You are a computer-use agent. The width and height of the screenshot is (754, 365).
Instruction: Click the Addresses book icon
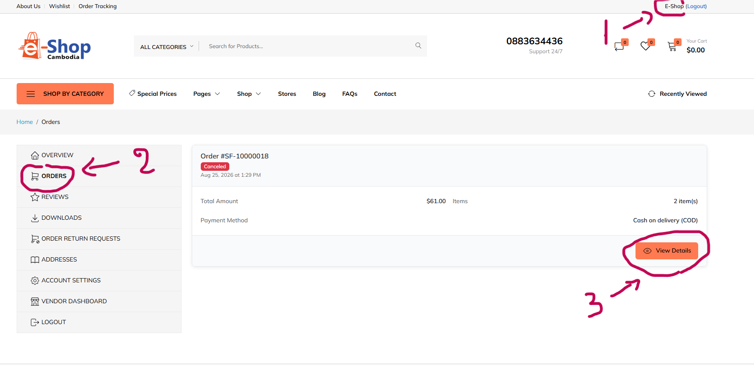[35, 260]
